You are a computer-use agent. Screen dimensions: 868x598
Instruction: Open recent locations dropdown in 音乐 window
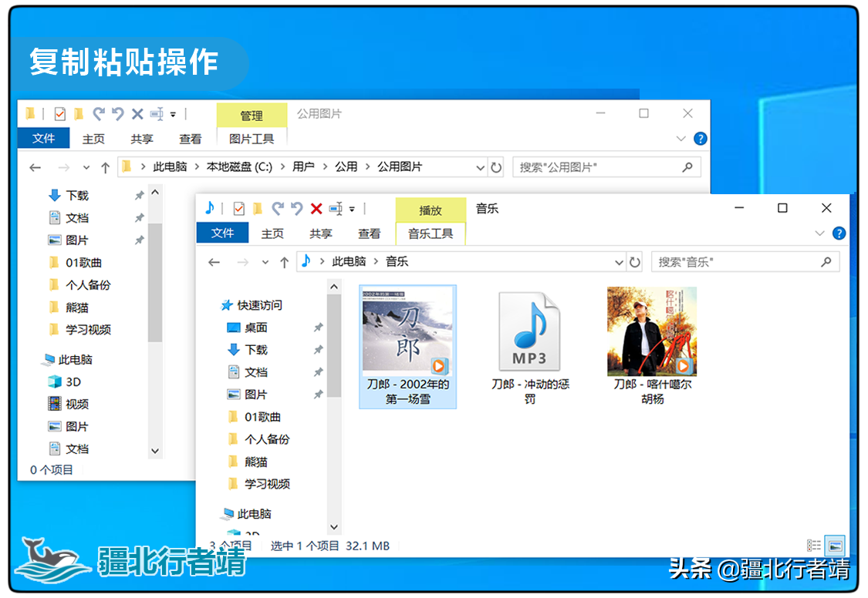(x=265, y=263)
